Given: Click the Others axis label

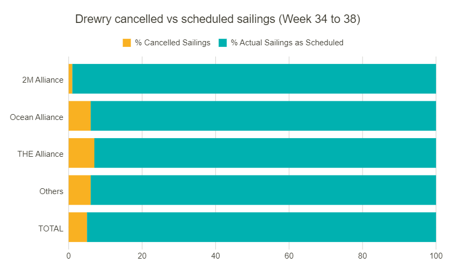Looking at the screenshot, I should [51, 191].
